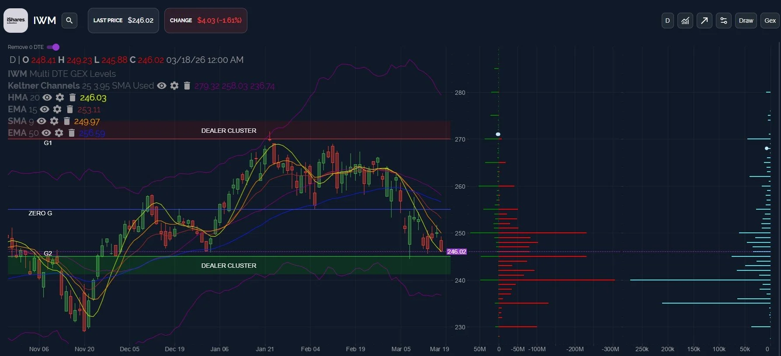Remove HMA 20 with trash icon
Viewport: 781px width, 356px height.
click(x=73, y=97)
